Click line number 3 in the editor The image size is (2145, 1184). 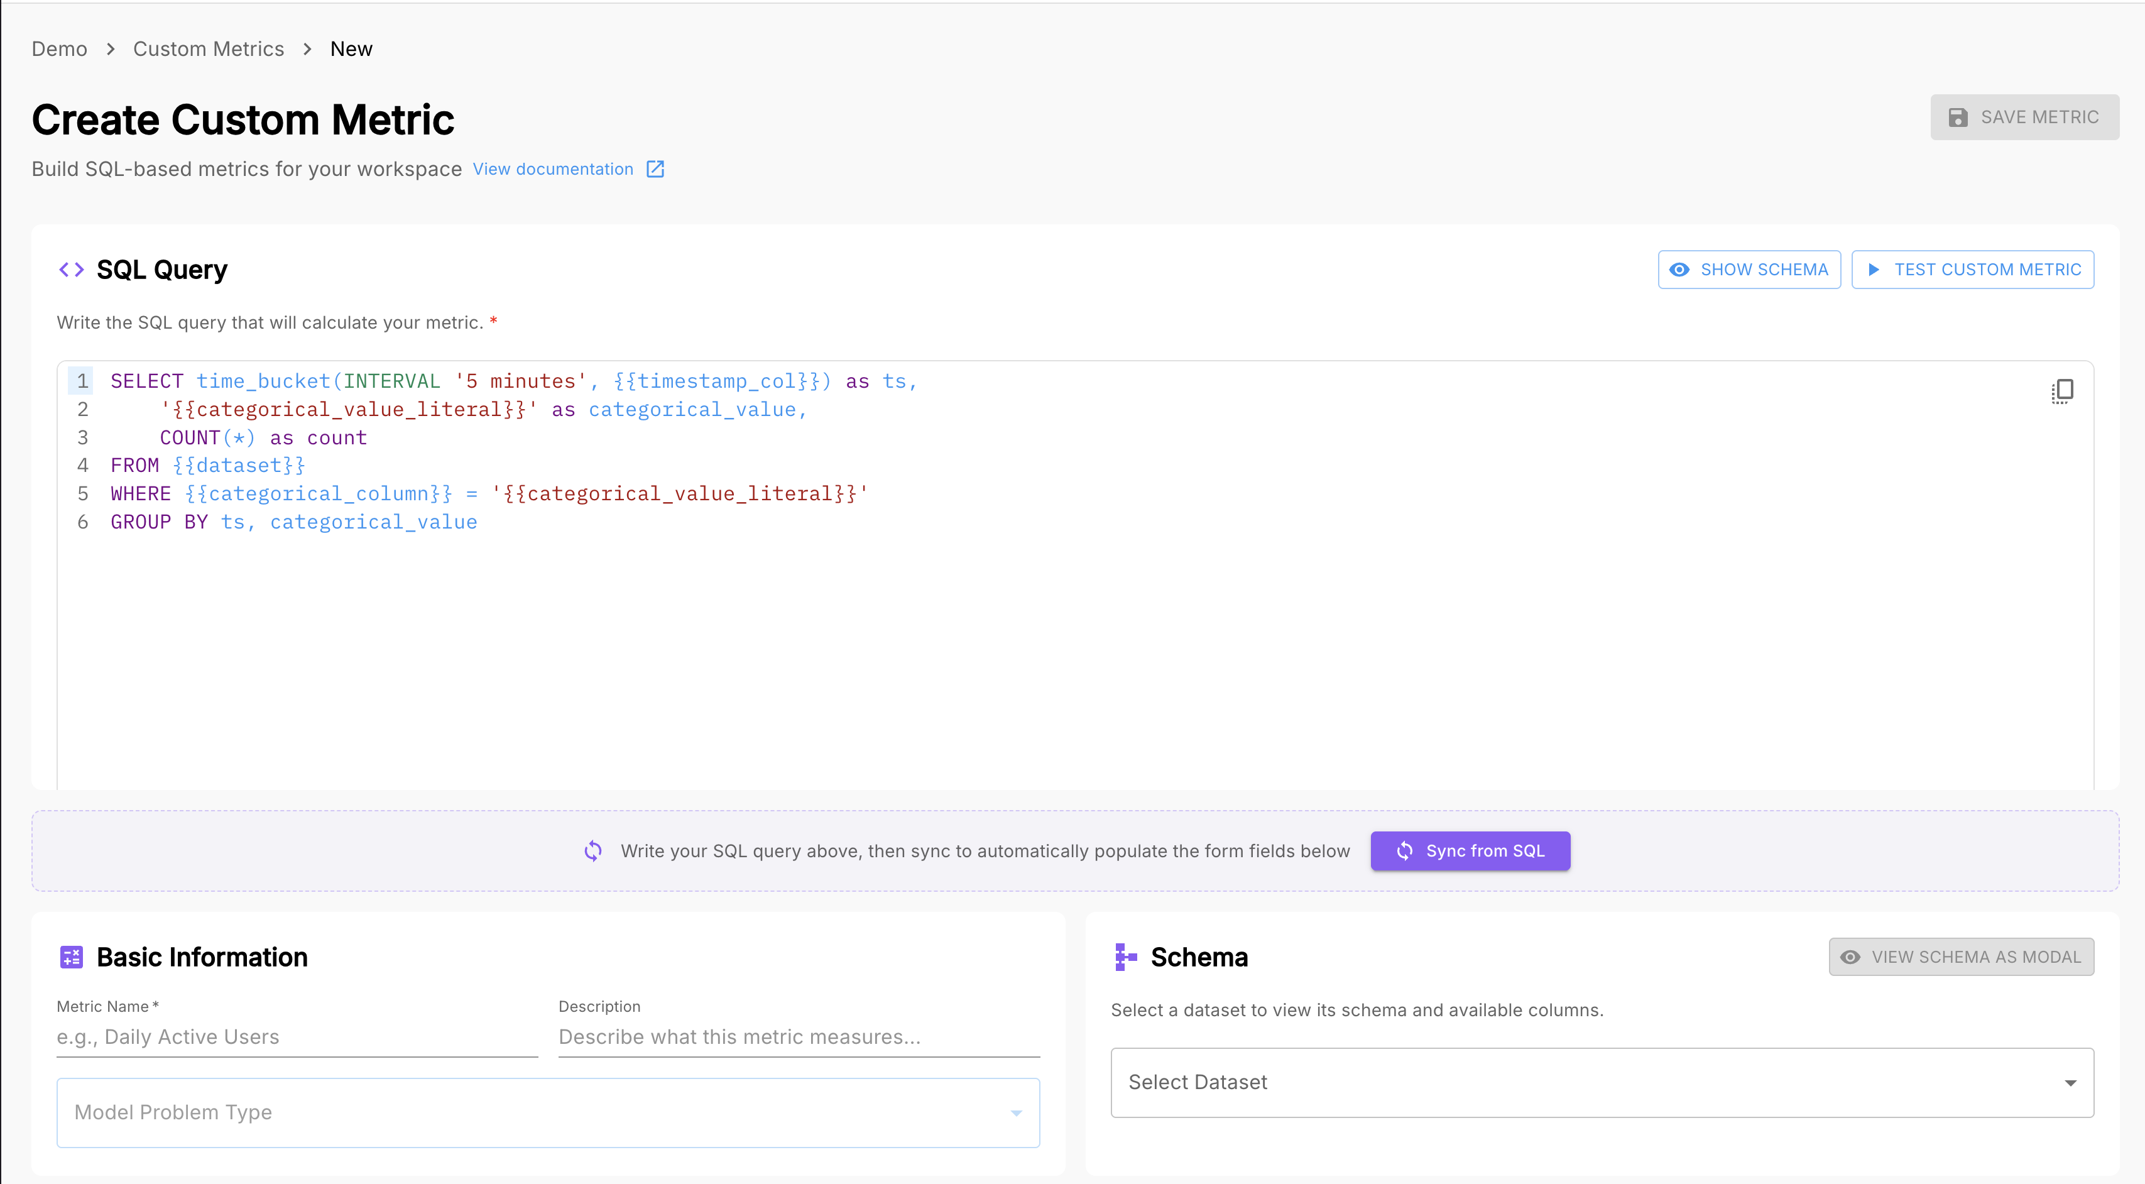tap(82, 438)
